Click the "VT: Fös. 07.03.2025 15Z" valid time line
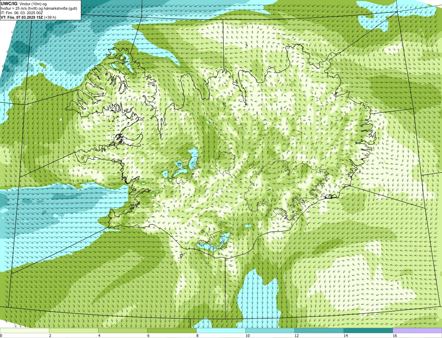Image resolution: width=442 pixels, height=338 pixels. pyautogui.click(x=22, y=17)
